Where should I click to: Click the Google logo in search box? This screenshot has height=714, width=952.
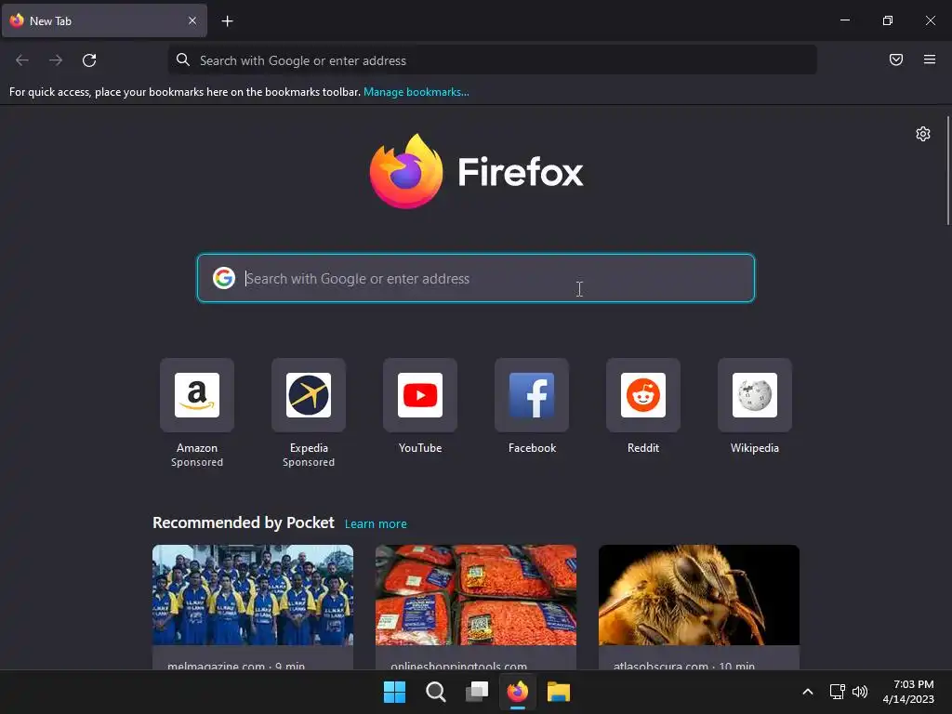[224, 278]
